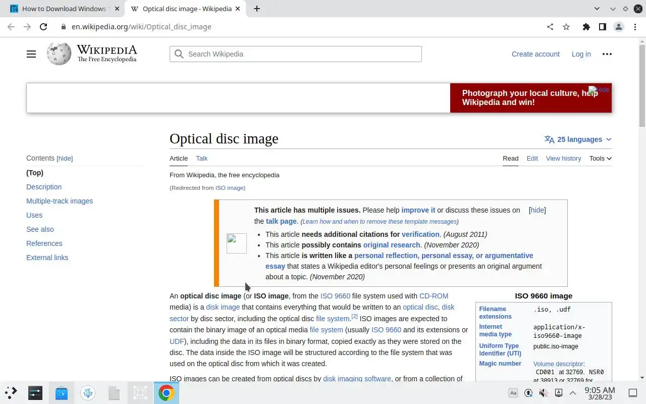
Task: Open the tab search chevron in title bar
Action: tap(597, 9)
